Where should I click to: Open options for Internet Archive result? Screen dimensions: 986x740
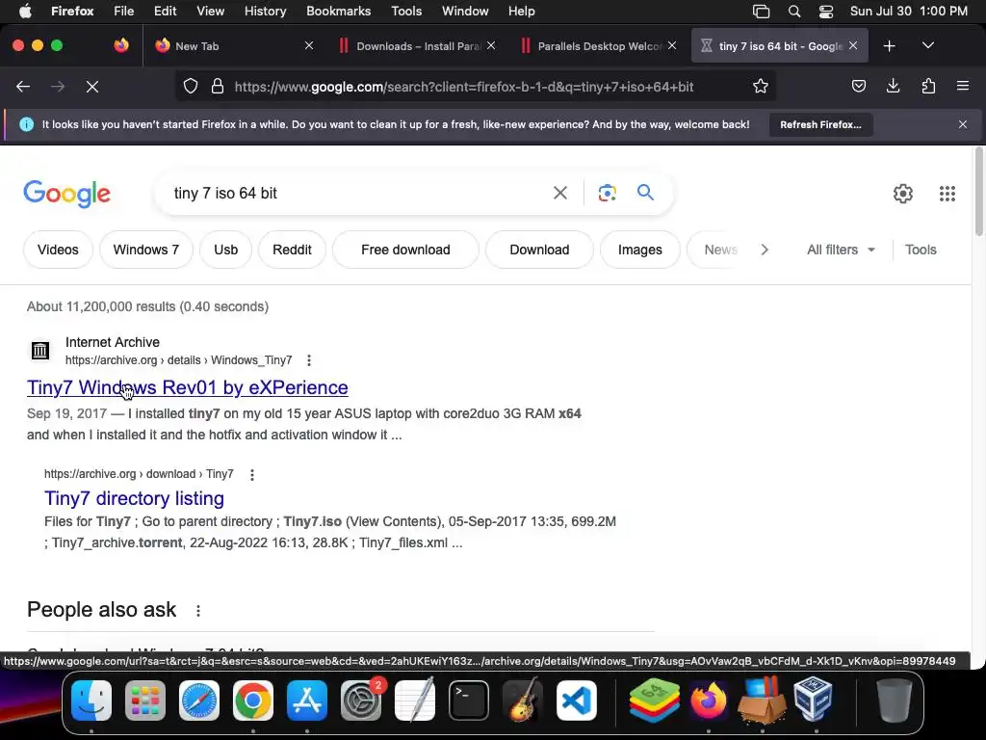point(309,360)
